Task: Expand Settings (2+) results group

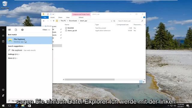Action: (x=14, y=54)
